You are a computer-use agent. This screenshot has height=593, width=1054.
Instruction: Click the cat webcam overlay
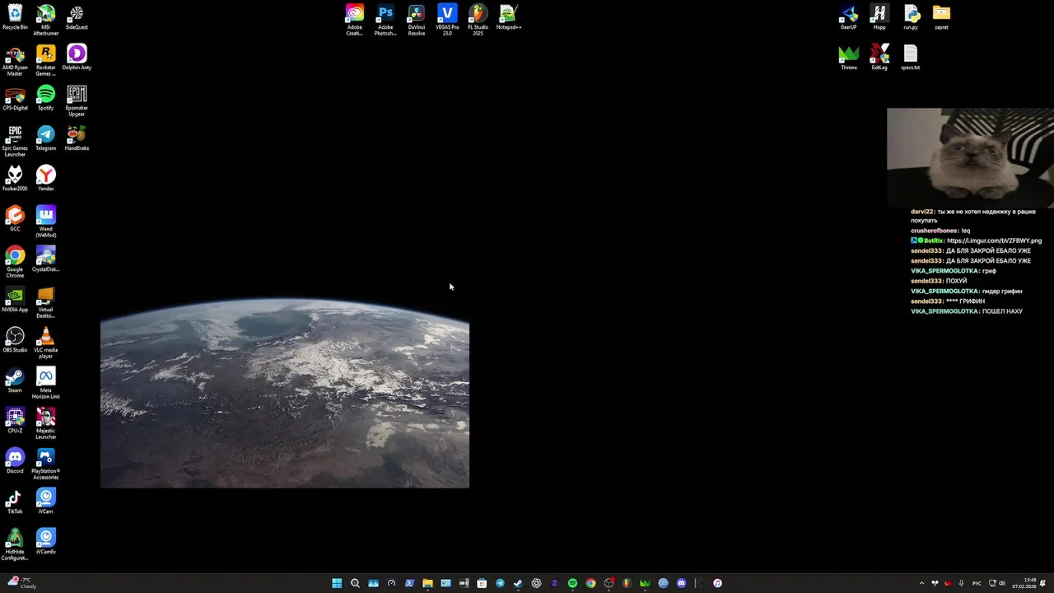(970, 157)
